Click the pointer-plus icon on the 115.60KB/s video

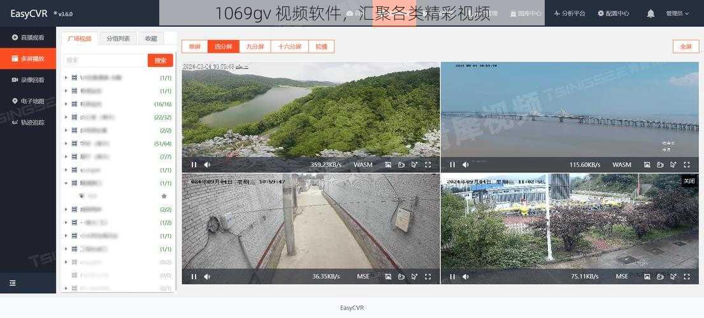673,165
